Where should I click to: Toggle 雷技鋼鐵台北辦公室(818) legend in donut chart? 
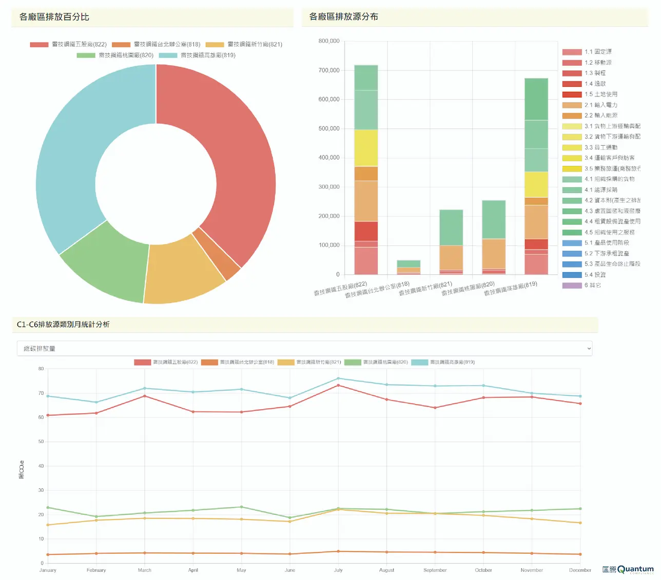(x=156, y=45)
